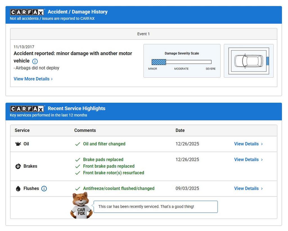The image size is (288, 231).
Task: Click the Damage Severity Scale bar
Action: pos(181,62)
